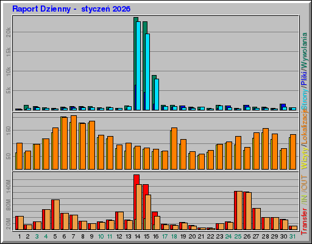Click the '80M' label on the transfer chart axis
This screenshot has width=312, height=244.
tap(9, 205)
